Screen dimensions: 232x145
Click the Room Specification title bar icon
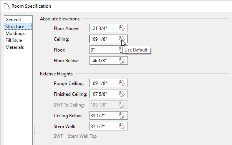click(x=7, y=6)
